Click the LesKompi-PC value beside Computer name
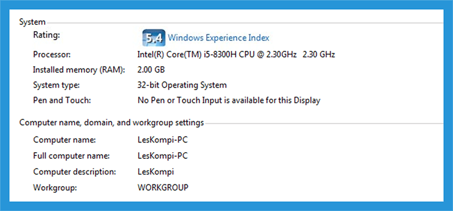Viewport: 453px width, 211px height. (163, 140)
